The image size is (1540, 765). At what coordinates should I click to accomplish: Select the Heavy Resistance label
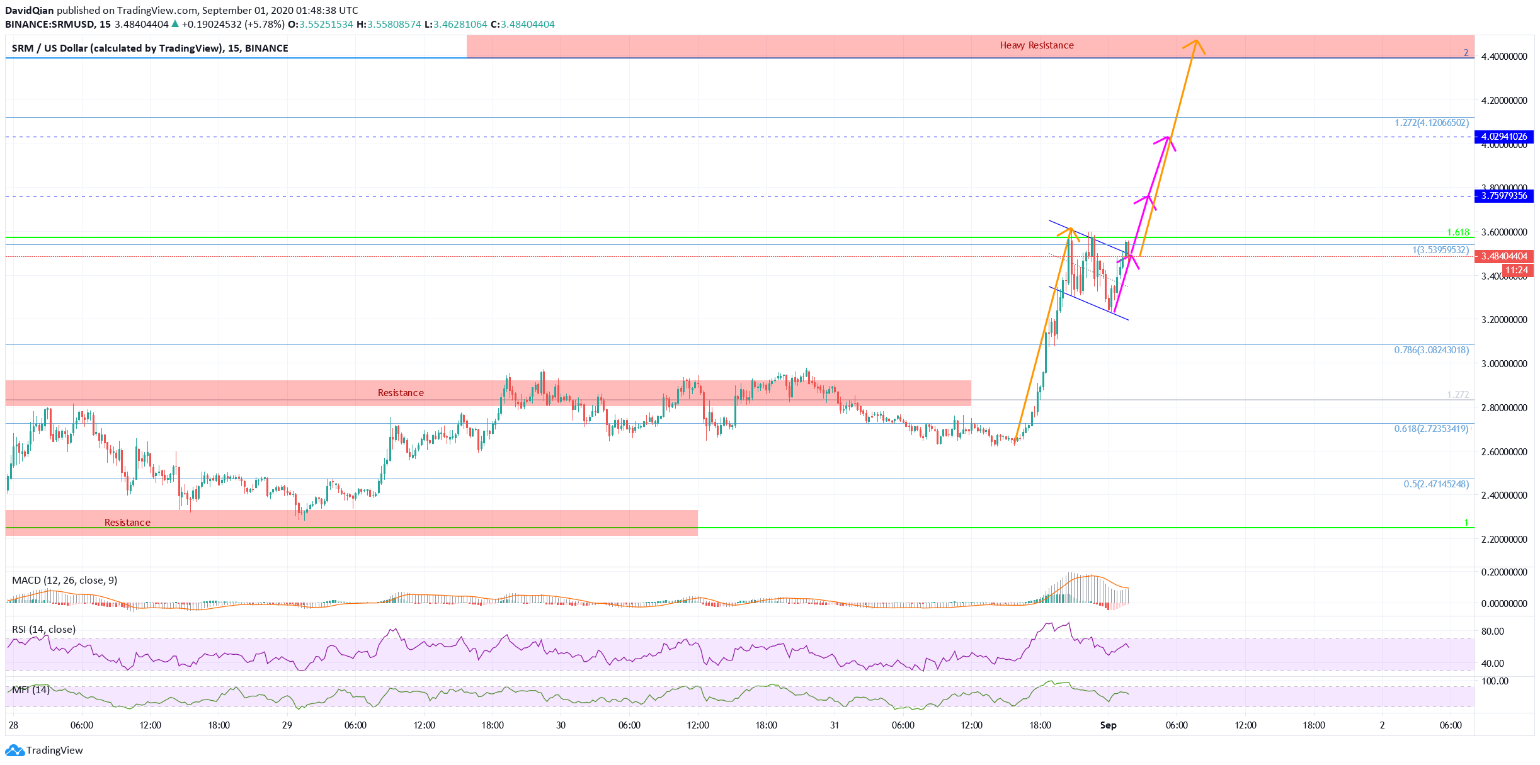(x=1037, y=45)
